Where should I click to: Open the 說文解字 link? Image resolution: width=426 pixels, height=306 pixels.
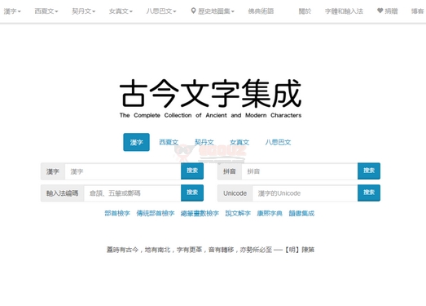click(238, 213)
